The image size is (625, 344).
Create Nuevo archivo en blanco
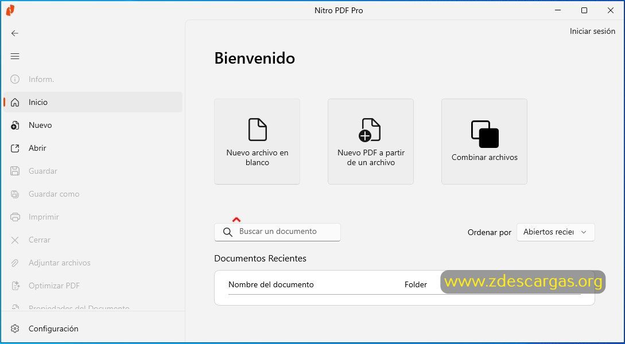click(x=257, y=142)
